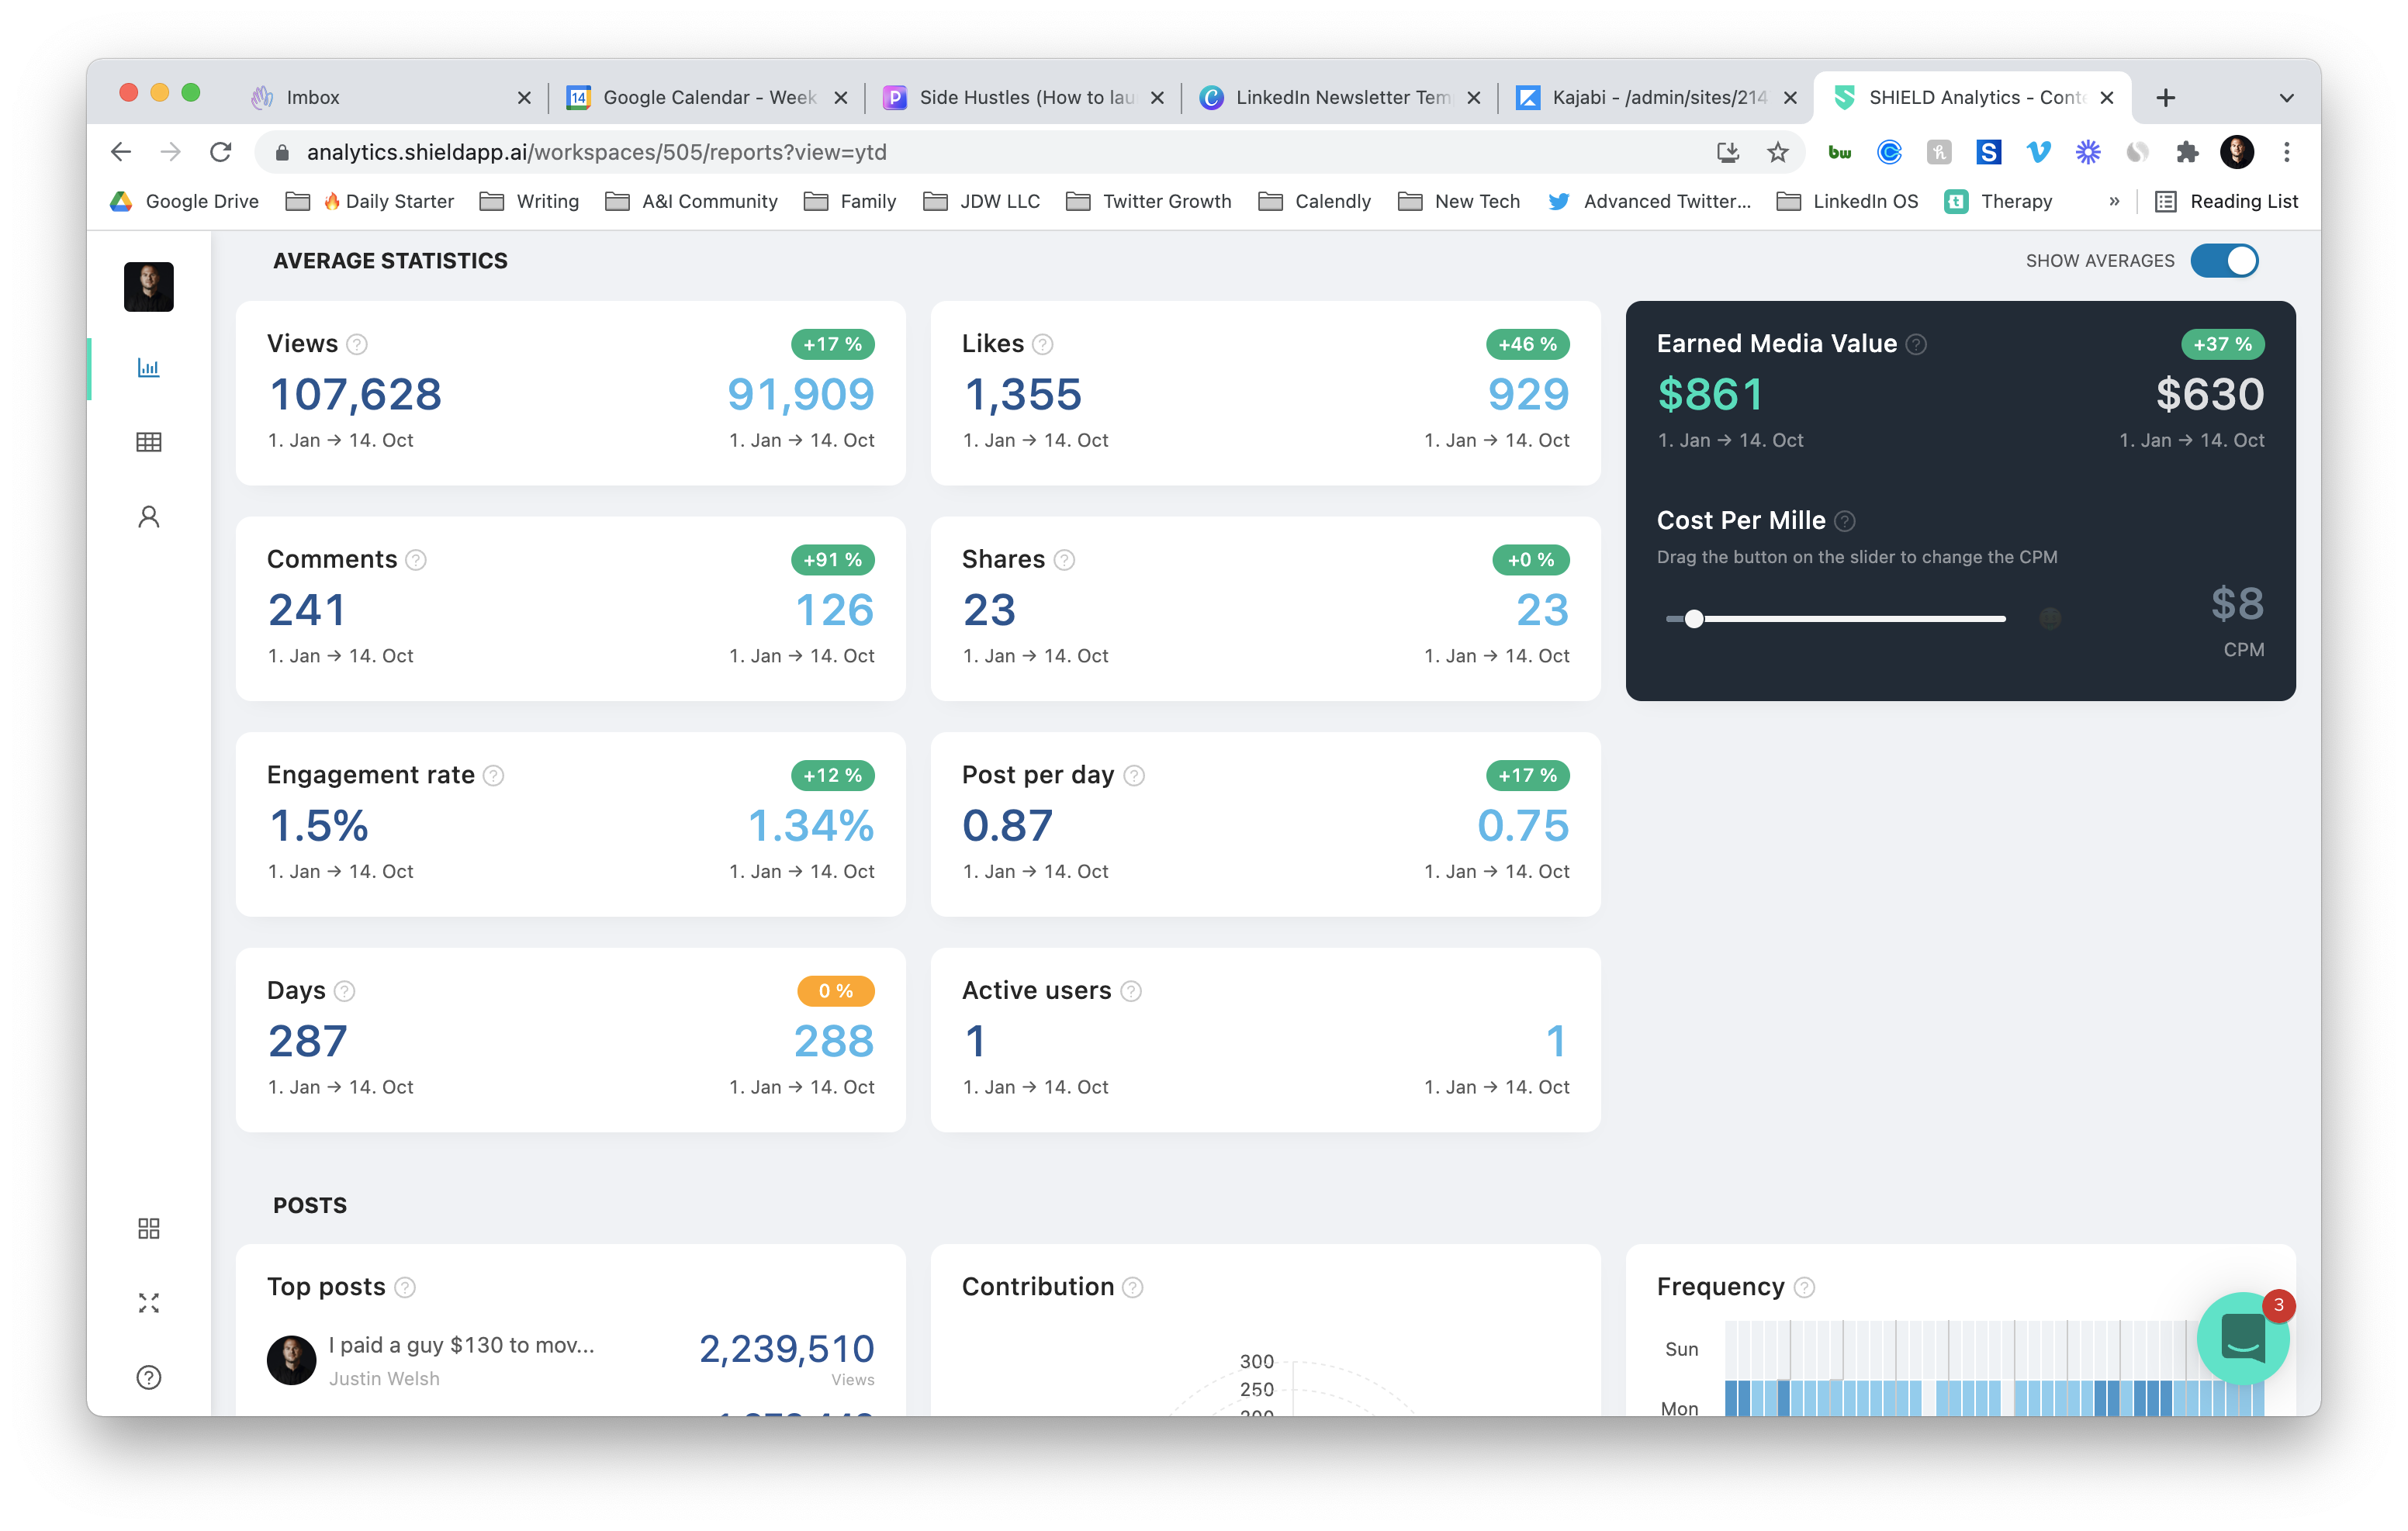2408x1531 pixels.
Task: Open the Chrome three-dot menu
Action: point(2286,152)
